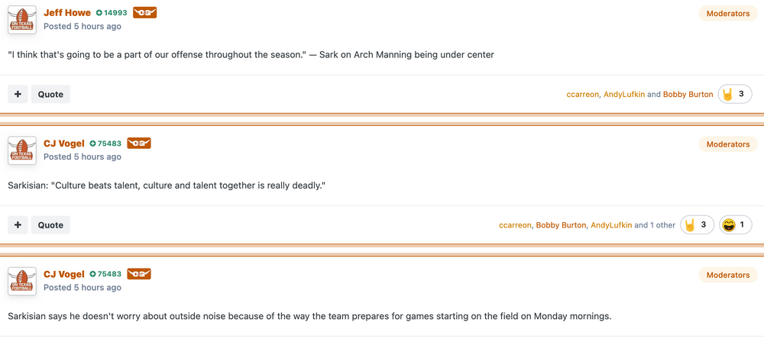Click the Moderators badge on the outside noise post
The image size is (764, 342).
pyautogui.click(x=727, y=275)
